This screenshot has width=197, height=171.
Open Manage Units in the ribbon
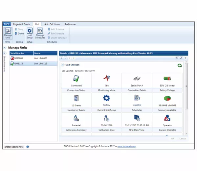tap(8, 33)
